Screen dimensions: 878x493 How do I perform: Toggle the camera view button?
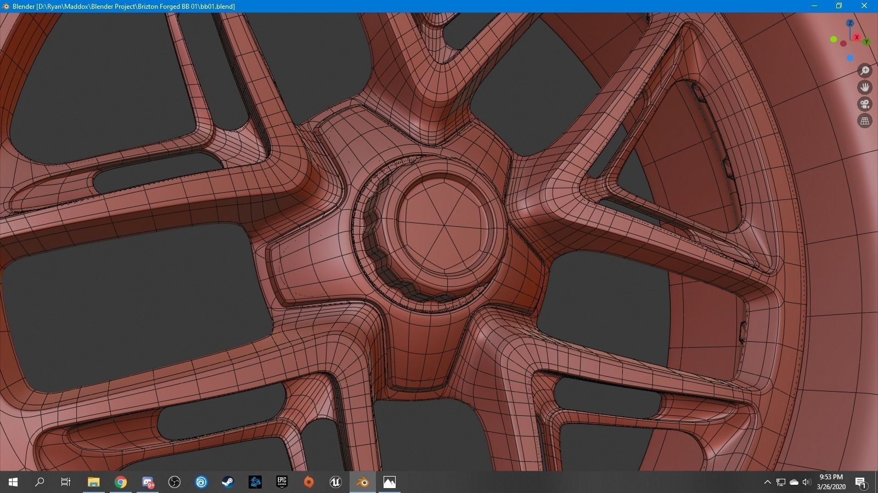coord(865,104)
